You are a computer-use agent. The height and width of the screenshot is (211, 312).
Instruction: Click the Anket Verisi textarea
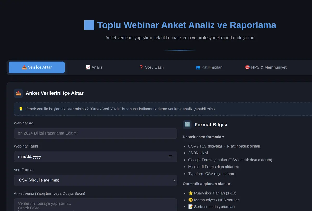(95, 205)
